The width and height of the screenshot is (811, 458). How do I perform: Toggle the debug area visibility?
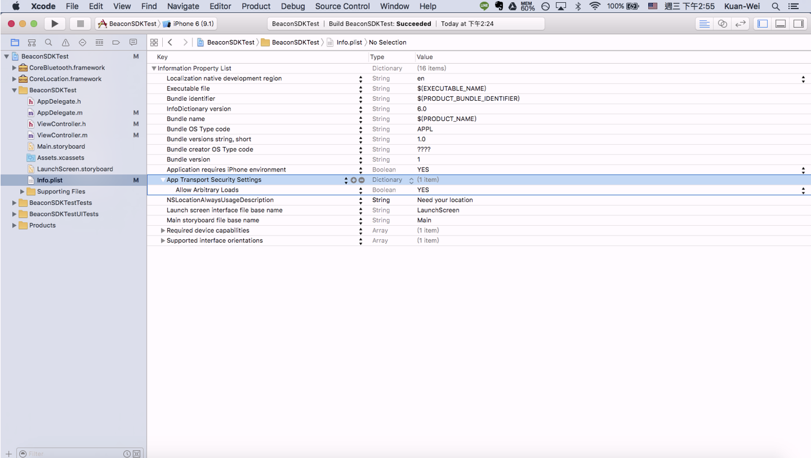point(781,24)
